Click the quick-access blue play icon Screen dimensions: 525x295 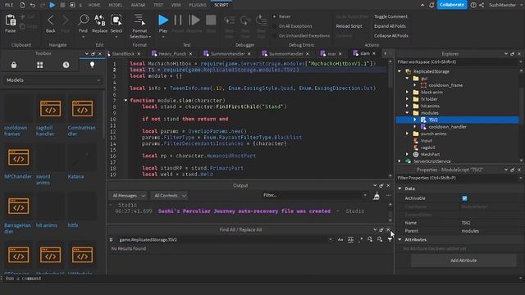point(52,5)
